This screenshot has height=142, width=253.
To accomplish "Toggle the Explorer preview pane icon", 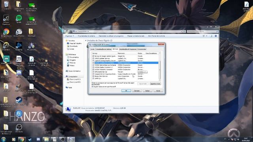I will [211, 36].
